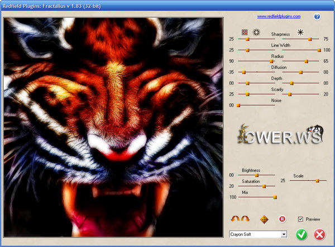
Task: Open the Crayon Soft preset dropdown
Action: (284, 234)
